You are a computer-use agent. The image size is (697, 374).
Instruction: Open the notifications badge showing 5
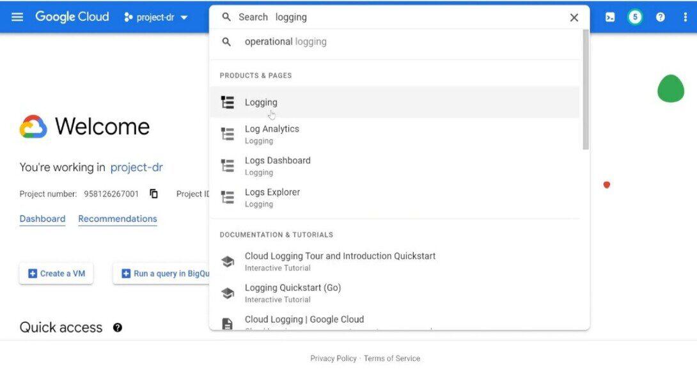pos(635,17)
